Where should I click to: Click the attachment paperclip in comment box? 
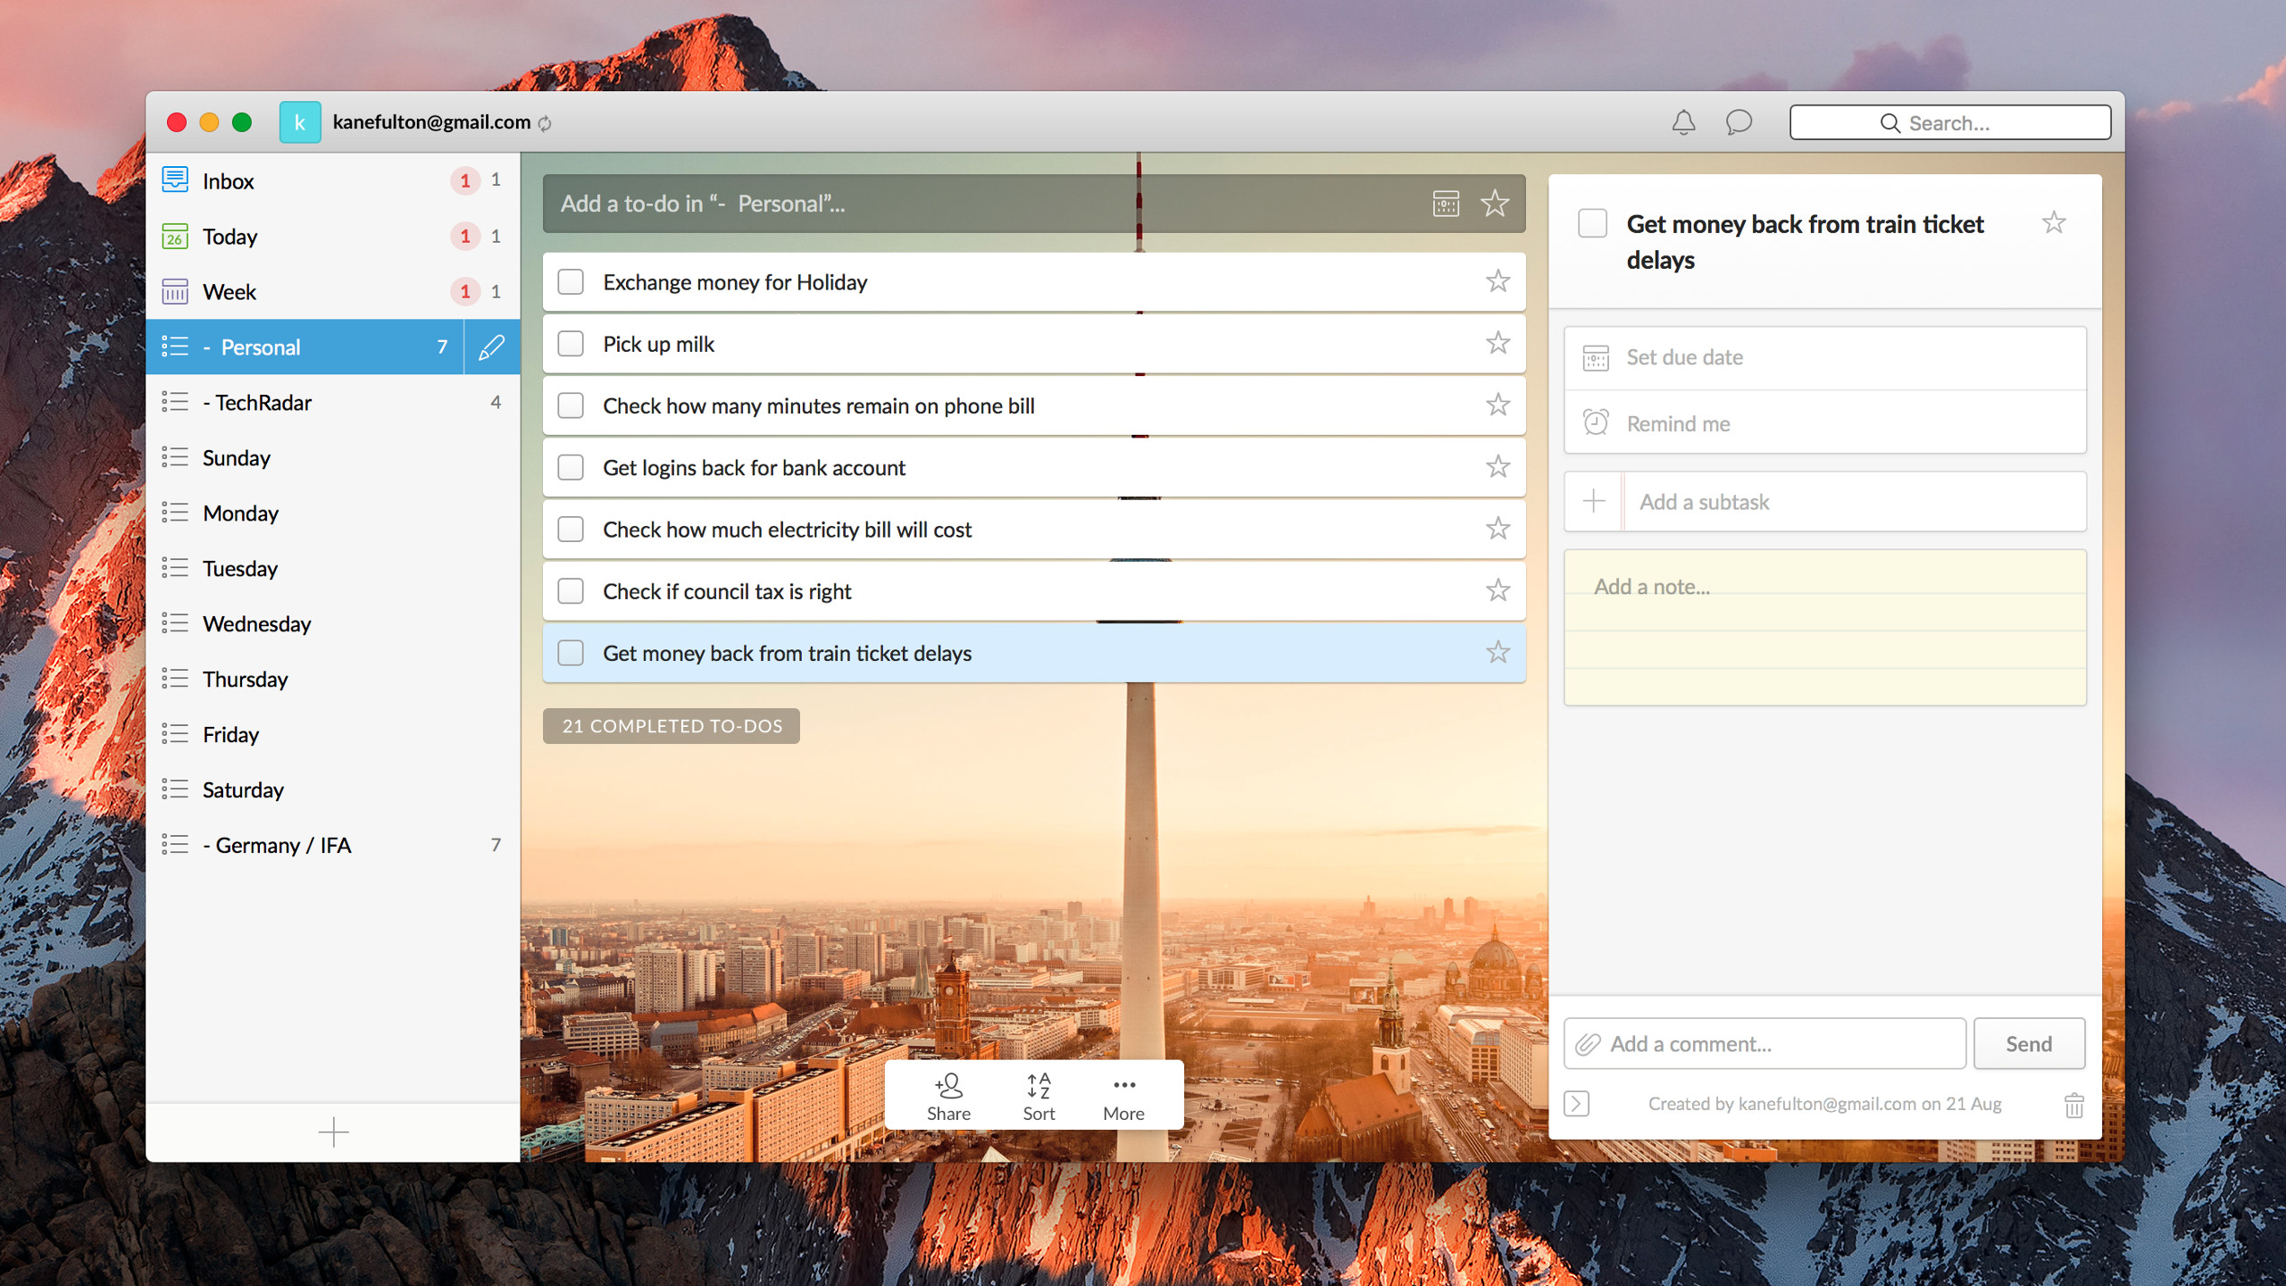point(1588,1044)
